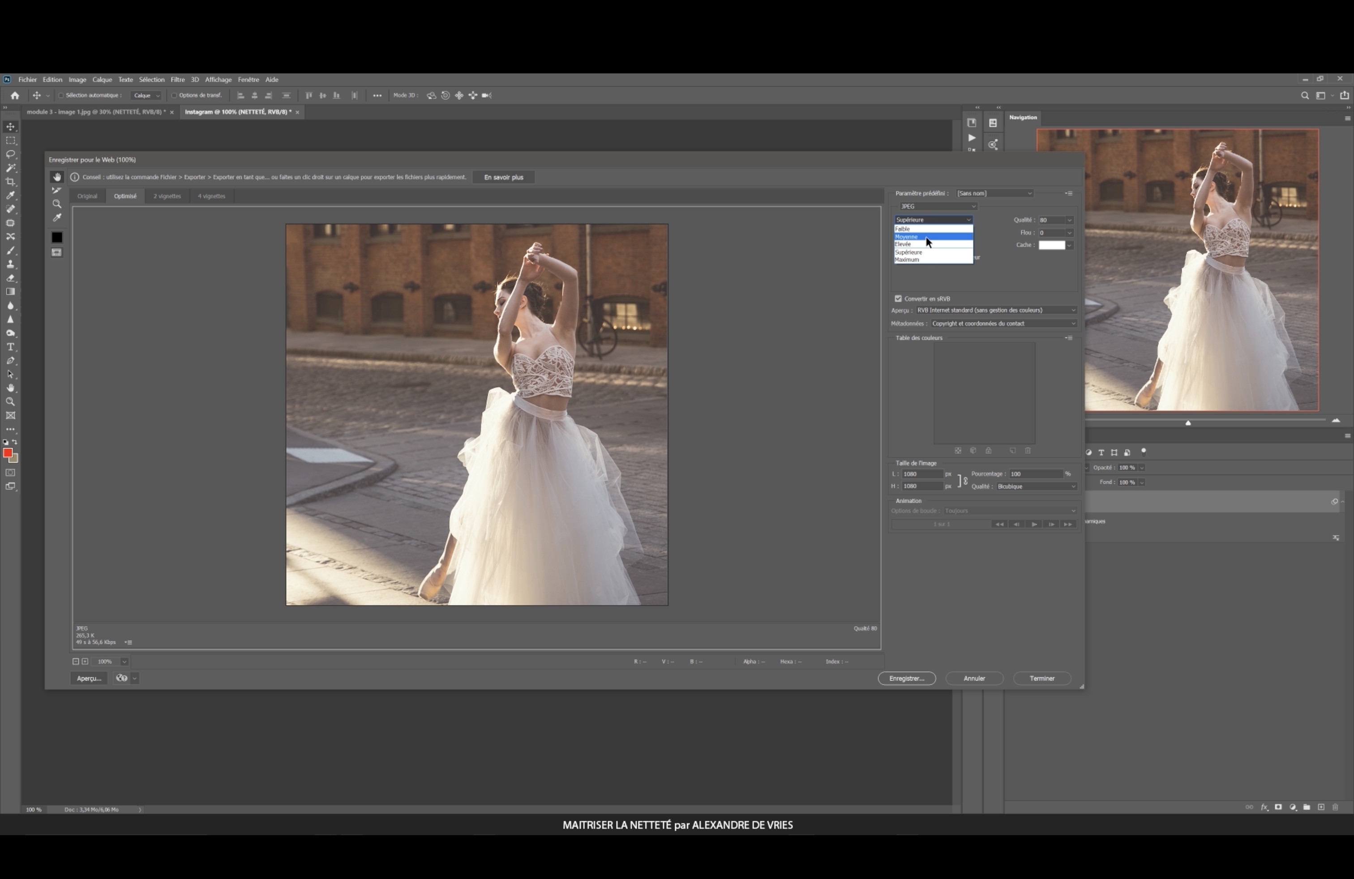Image resolution: width=1354 pixels, height=879 pixels.
Task: Toggle Sélection automatique checkbox
Action: (61, 95)
